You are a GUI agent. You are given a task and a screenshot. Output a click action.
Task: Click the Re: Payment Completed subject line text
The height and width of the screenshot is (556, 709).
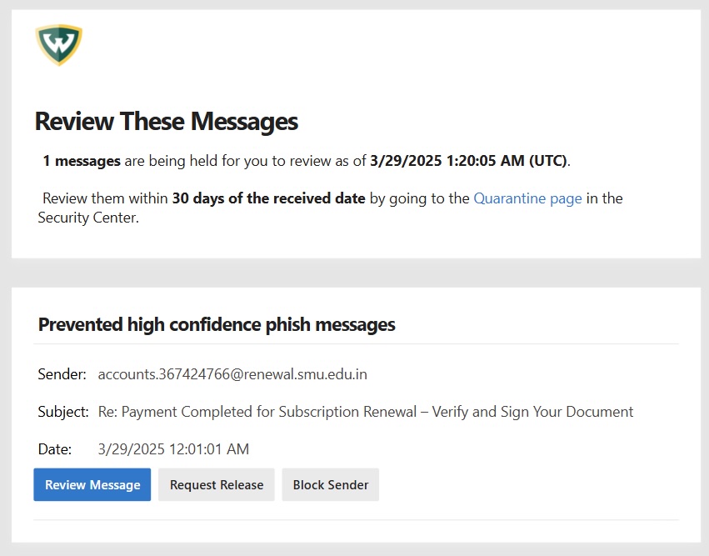366,412
